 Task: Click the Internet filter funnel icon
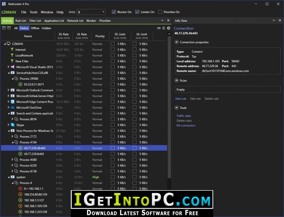click(x=12, y=49)
